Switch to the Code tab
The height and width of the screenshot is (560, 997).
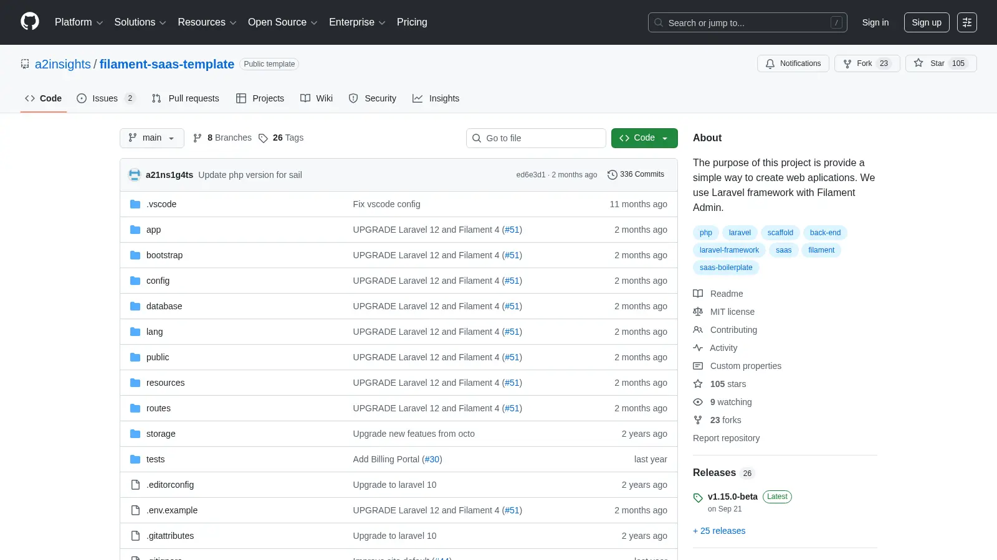[x=44, y=98]
